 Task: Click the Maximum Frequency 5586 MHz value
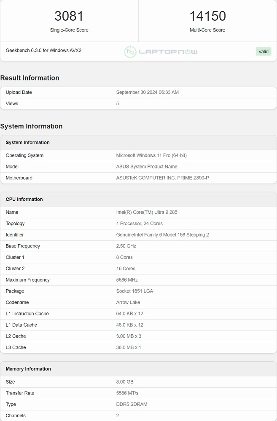(x=127, y=280)
